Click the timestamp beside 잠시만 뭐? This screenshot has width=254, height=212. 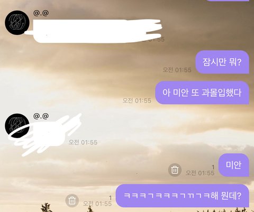pyautogui.click(x=177, y=70)
